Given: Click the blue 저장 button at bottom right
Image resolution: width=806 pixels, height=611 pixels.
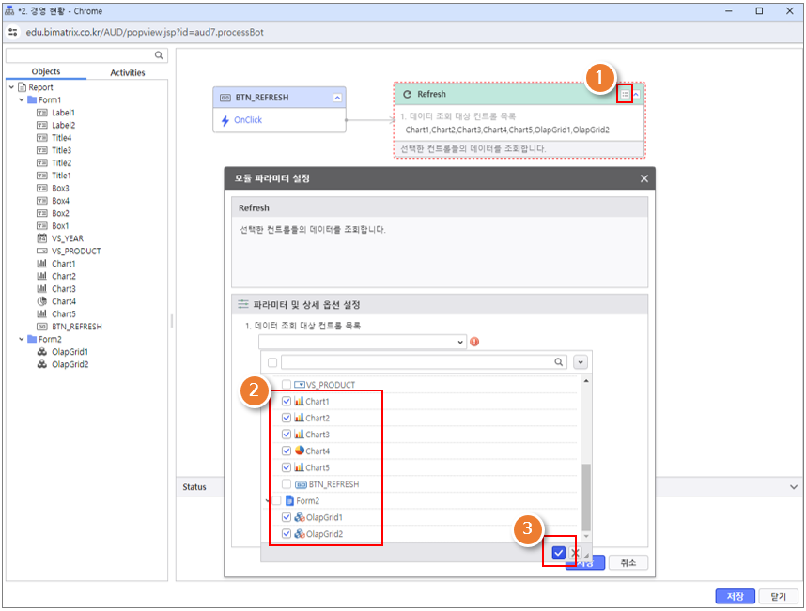Looking at the screenshot, I should pyautogui.click(x=735, y=596).
